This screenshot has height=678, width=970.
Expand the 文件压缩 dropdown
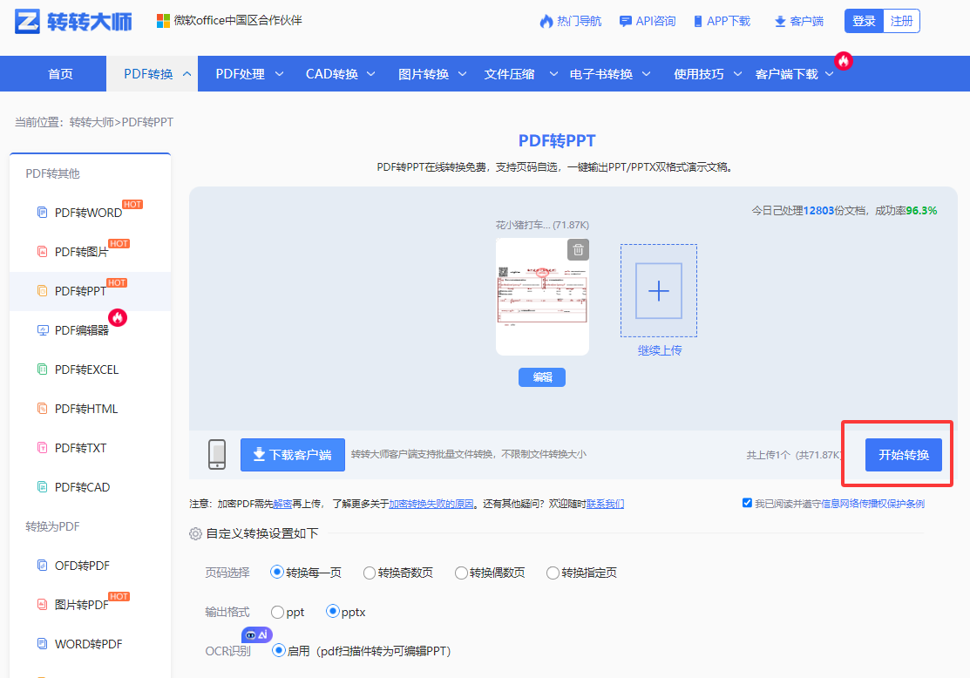pos(553,73)
